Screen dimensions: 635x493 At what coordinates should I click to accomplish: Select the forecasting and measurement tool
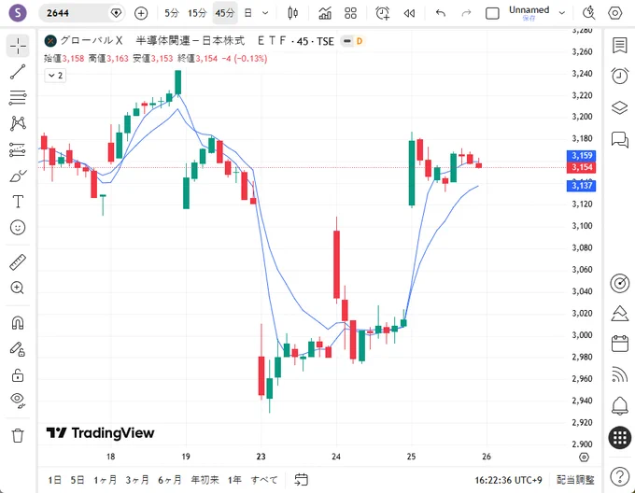[18, 149]
